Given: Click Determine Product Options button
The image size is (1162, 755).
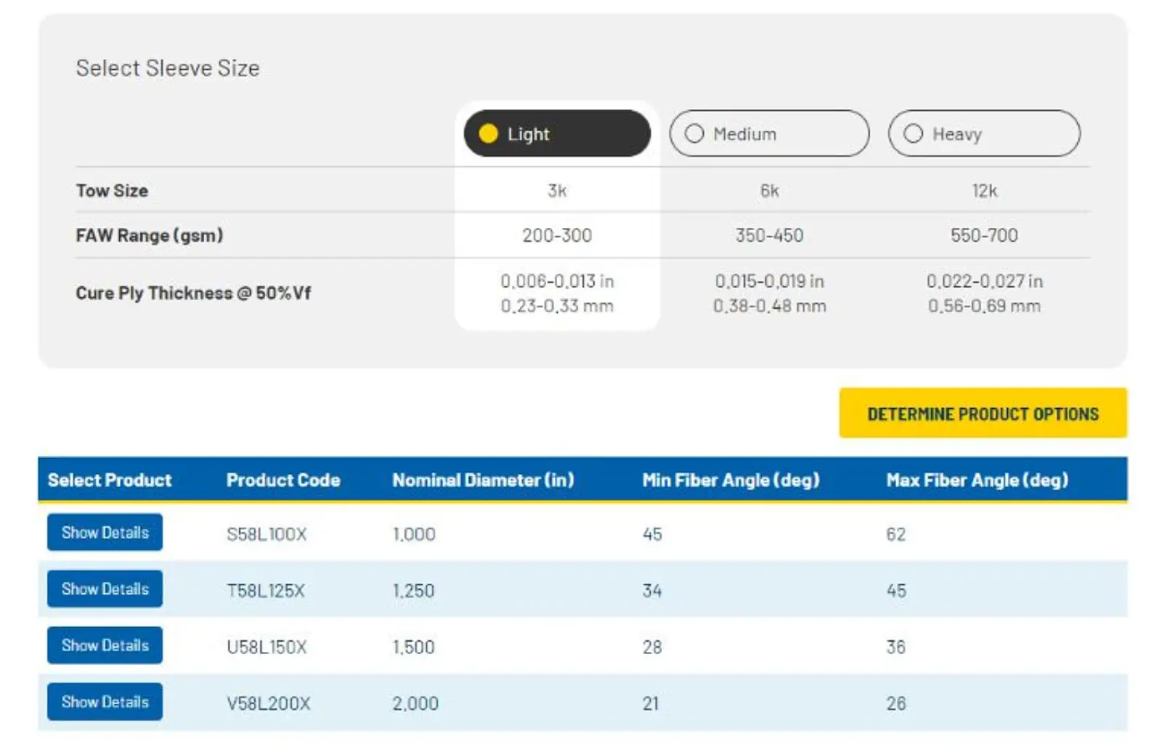Looking at the screenshot, I should (983, 413).
